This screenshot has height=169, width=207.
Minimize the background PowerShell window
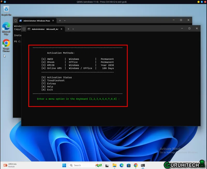pos(174,20)
